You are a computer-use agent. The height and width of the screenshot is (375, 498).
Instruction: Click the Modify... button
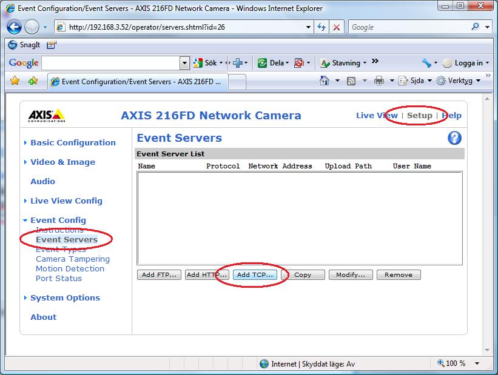point(351,275)
